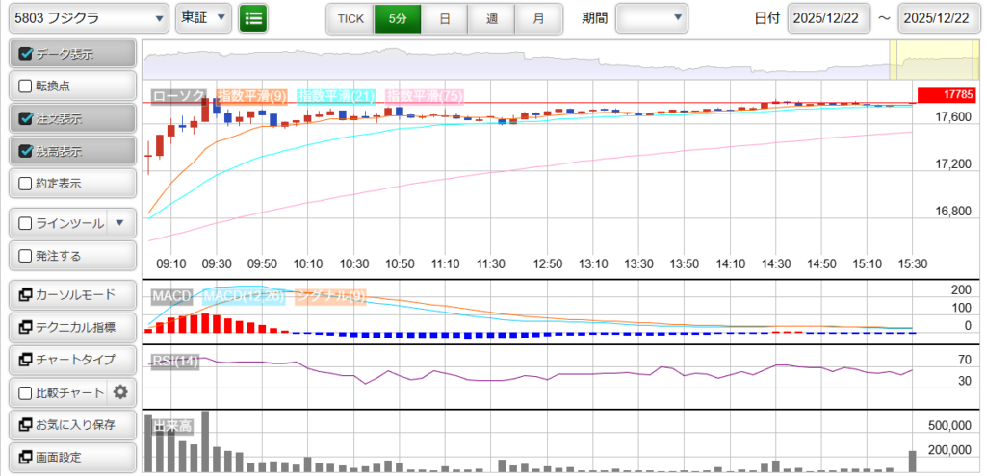This screenshot has height=476, width=986.
Task: Click the ローソク legend label
Action: (x=178, y=96)
